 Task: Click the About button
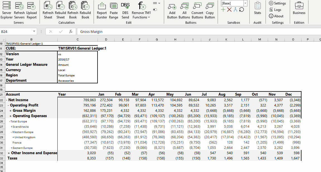(276, 16)
